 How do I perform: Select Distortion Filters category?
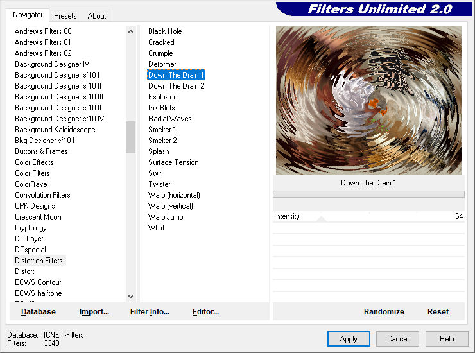tap(39, 261)
